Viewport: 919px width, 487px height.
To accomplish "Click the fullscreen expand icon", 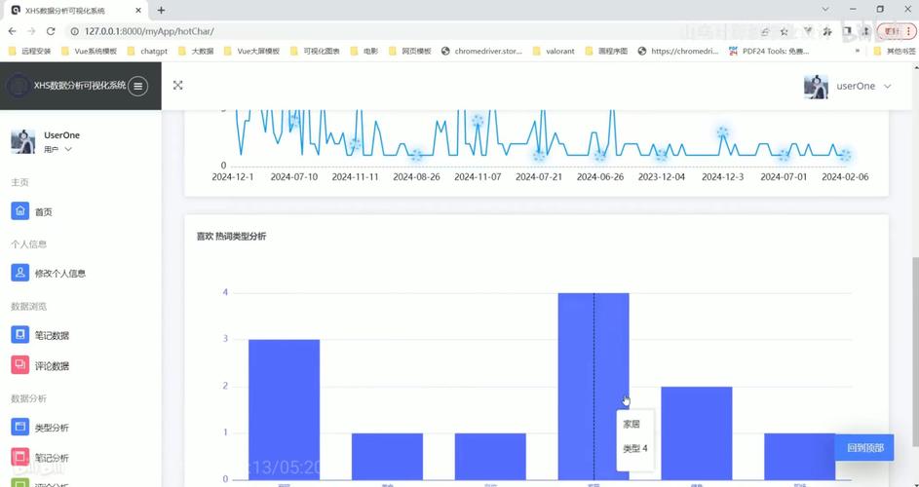I will pos(178,86).
